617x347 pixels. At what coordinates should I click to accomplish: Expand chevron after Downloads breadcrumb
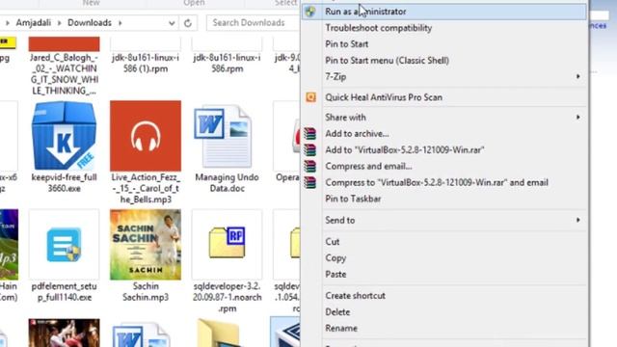click(120, 23)
